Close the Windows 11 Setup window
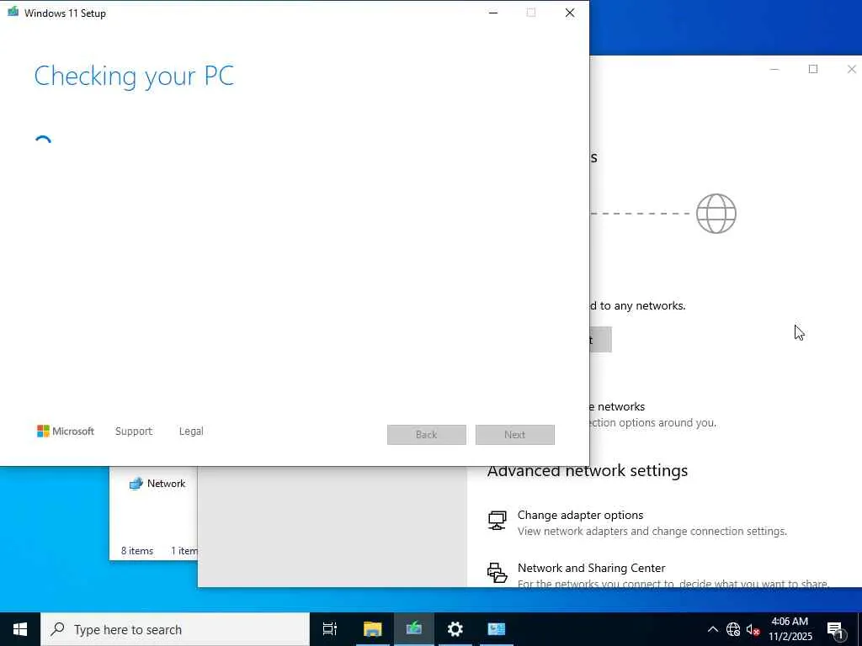 tap(570, 13)
